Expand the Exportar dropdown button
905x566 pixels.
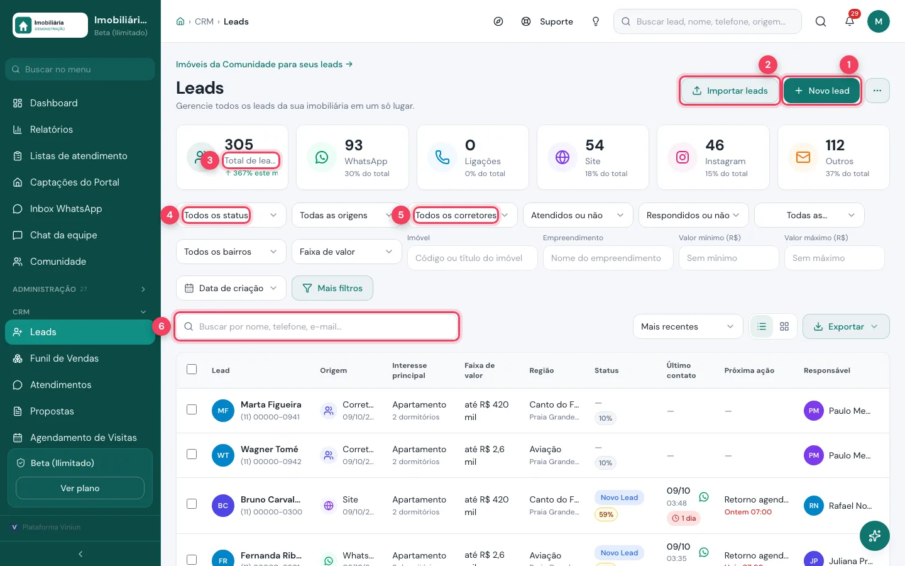coord(846,326)
